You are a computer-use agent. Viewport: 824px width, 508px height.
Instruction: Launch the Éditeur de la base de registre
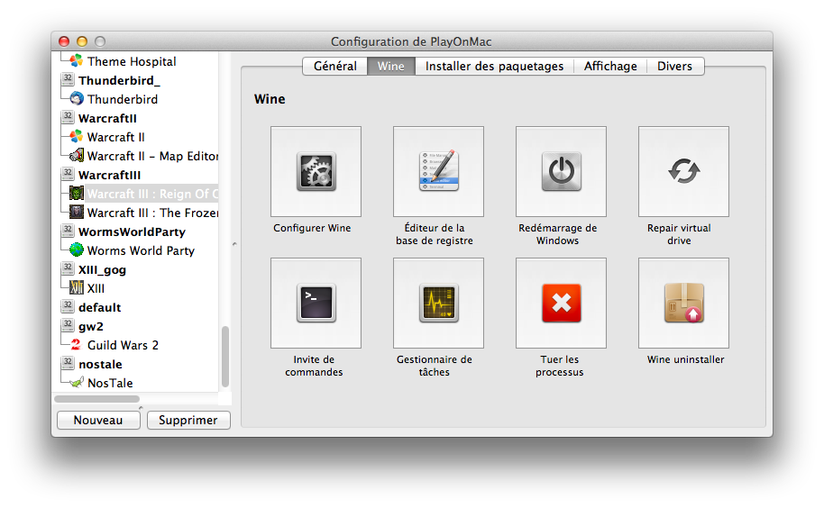click(438, 171)
